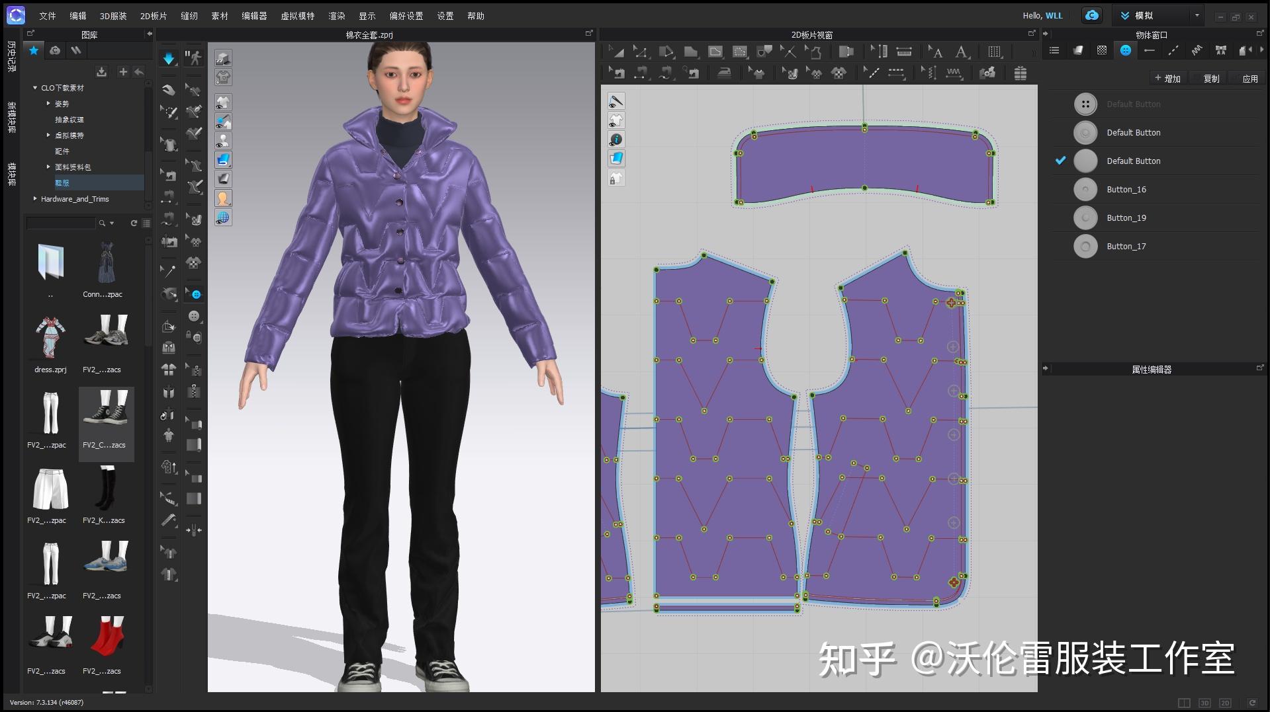
Task: Toggle the avatar skin display icon
Action: coord(223,198)
